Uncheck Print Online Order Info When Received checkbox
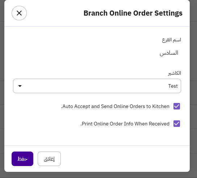The width and height of the screenshot is (197, 178). pyautogui.click(x=177, y=124)
